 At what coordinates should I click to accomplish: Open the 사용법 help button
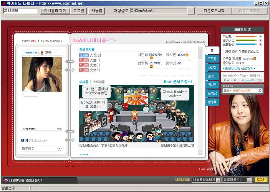point(97,11)
